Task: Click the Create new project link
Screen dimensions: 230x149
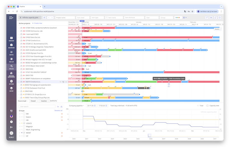Action: click(x=38, y=23)
